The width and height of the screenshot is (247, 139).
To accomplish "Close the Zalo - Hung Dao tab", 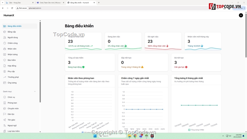I will (33, 3).
